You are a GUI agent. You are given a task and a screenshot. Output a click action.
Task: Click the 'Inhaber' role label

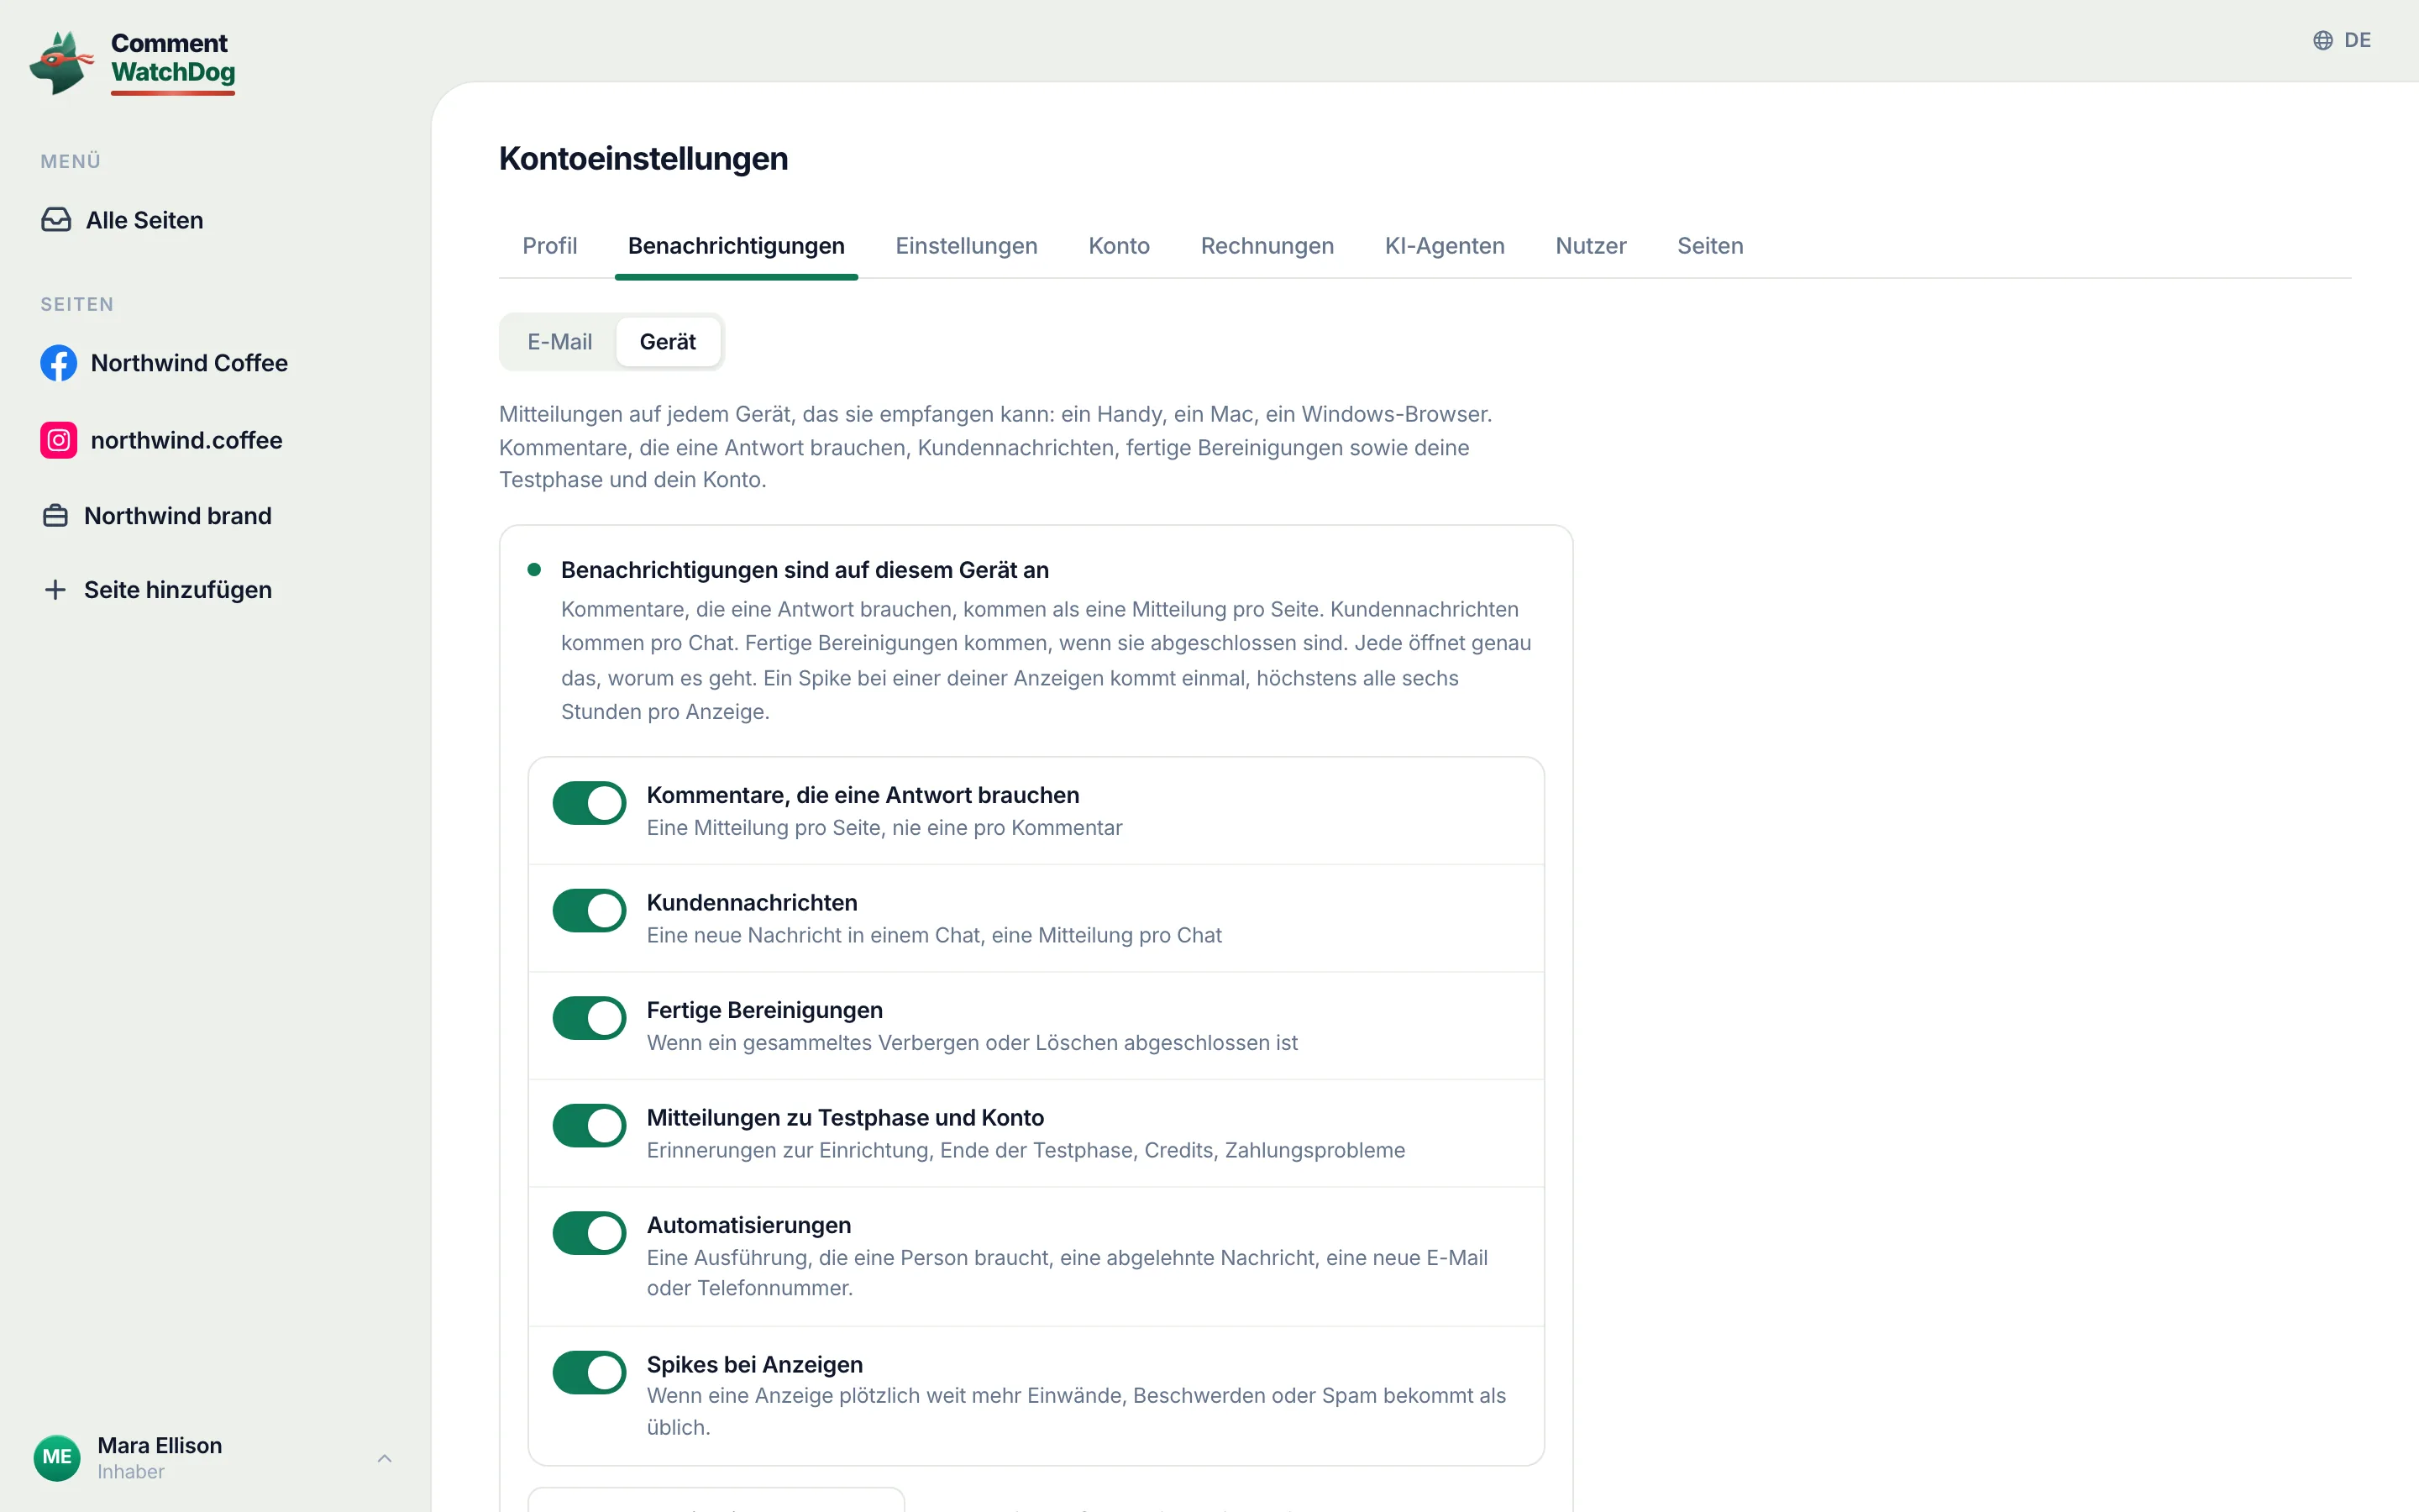(x=131, y=1472)
